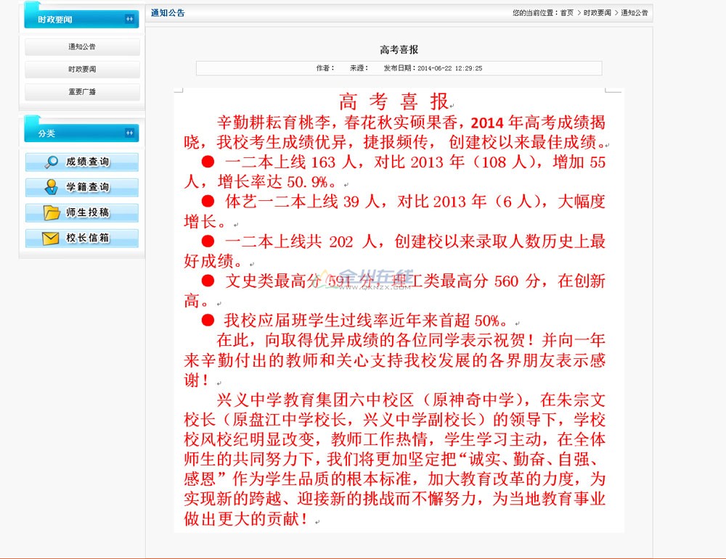Click the 通知公告 section heading
The width and height of the screenshot is (726, 559).
coord(168,13)
